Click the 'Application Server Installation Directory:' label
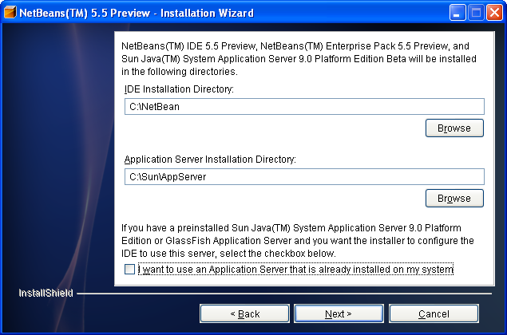This screenshot has width=507, height=335. 210,160
